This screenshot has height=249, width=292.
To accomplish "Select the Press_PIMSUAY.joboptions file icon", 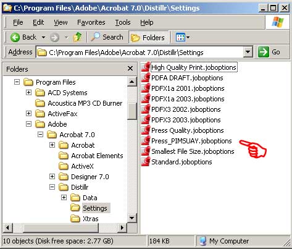I will [x=146, y=141].
